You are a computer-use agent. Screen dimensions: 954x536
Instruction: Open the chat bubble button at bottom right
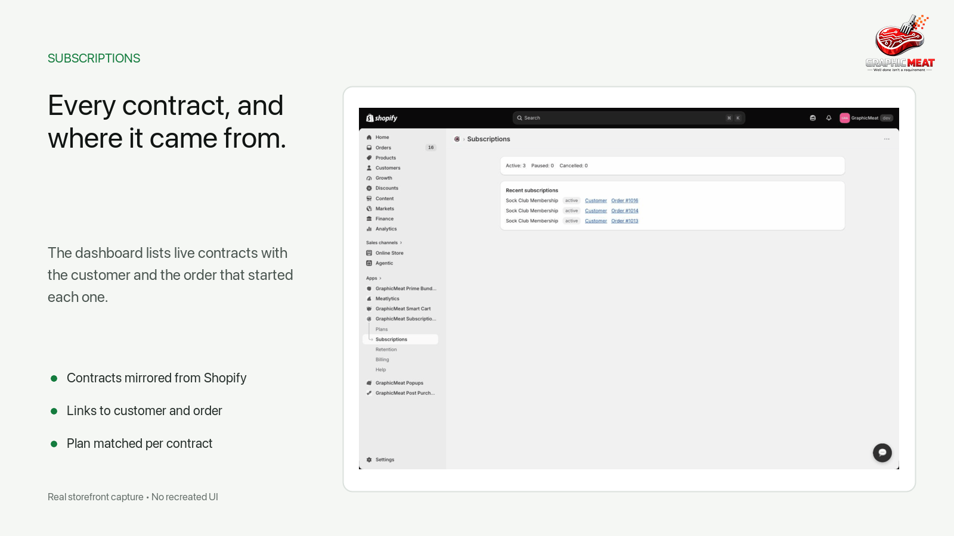tap(882, 453)
